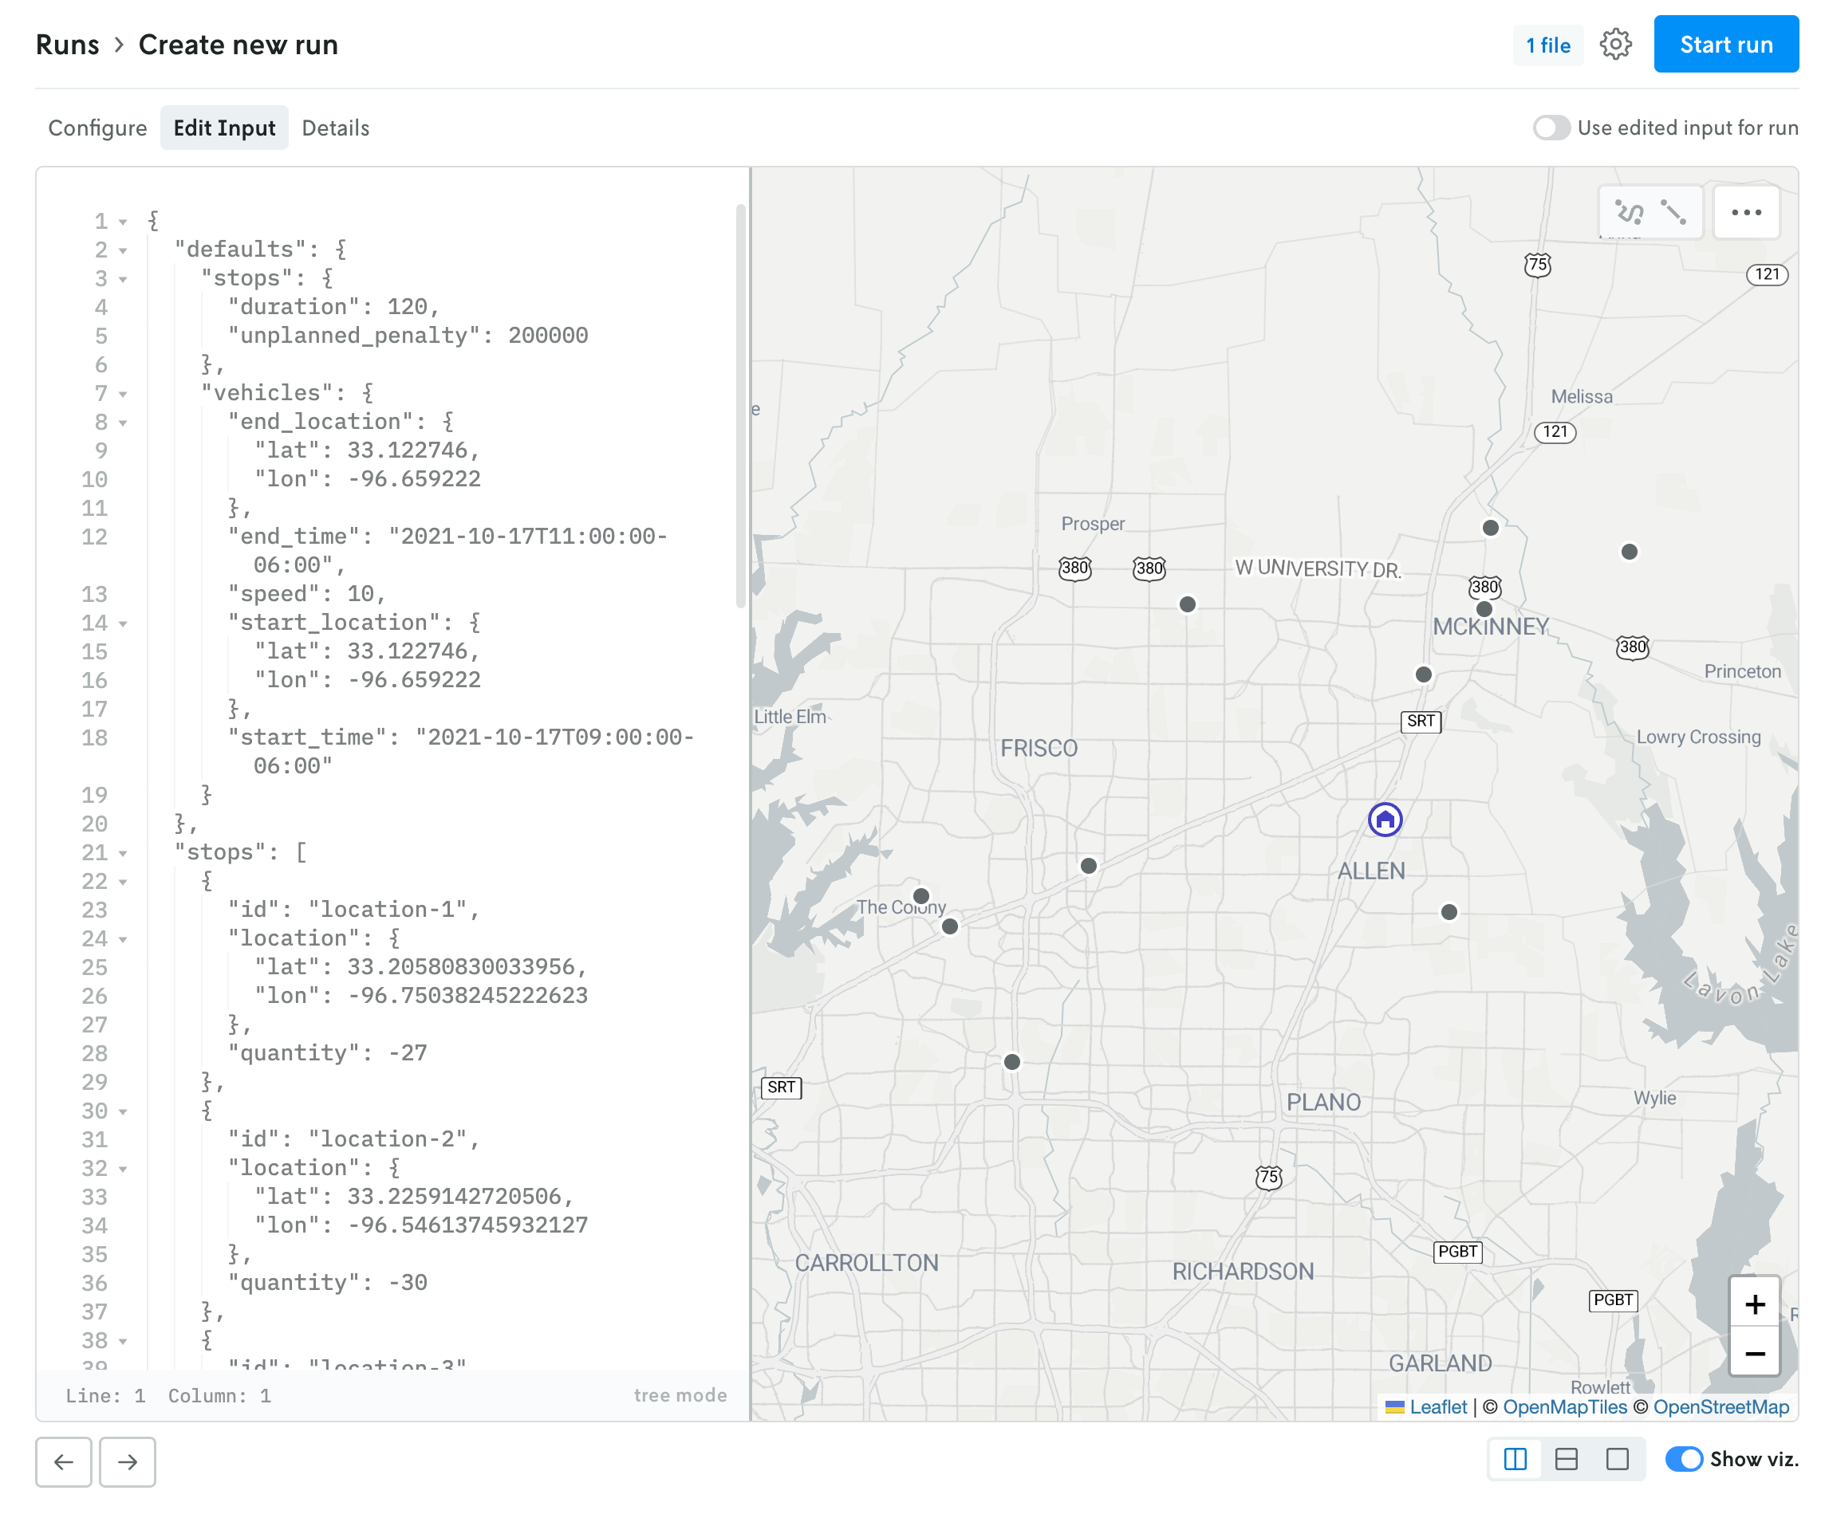Enable tree mode in the editor
Screen dimensions: 1825x1518
pos(680,1394)
